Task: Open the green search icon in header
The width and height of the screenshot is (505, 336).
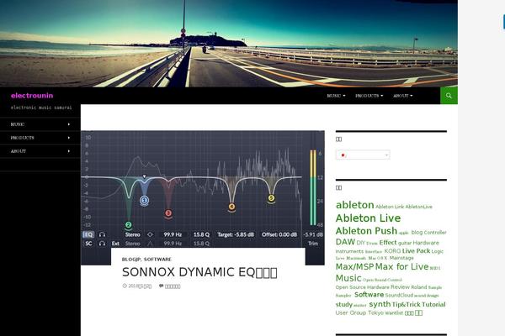Action: coord(449,96)
